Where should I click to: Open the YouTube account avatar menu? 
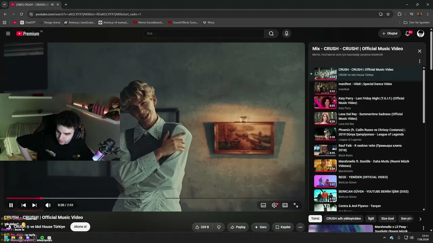[x=420, y=33]
